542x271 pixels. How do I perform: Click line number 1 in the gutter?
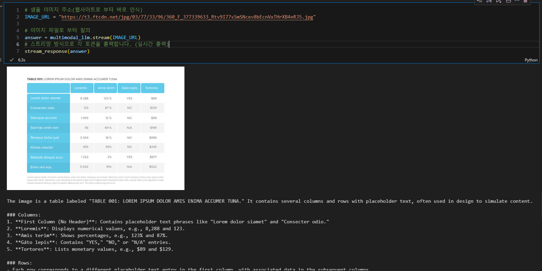click(x=18, y=10)
